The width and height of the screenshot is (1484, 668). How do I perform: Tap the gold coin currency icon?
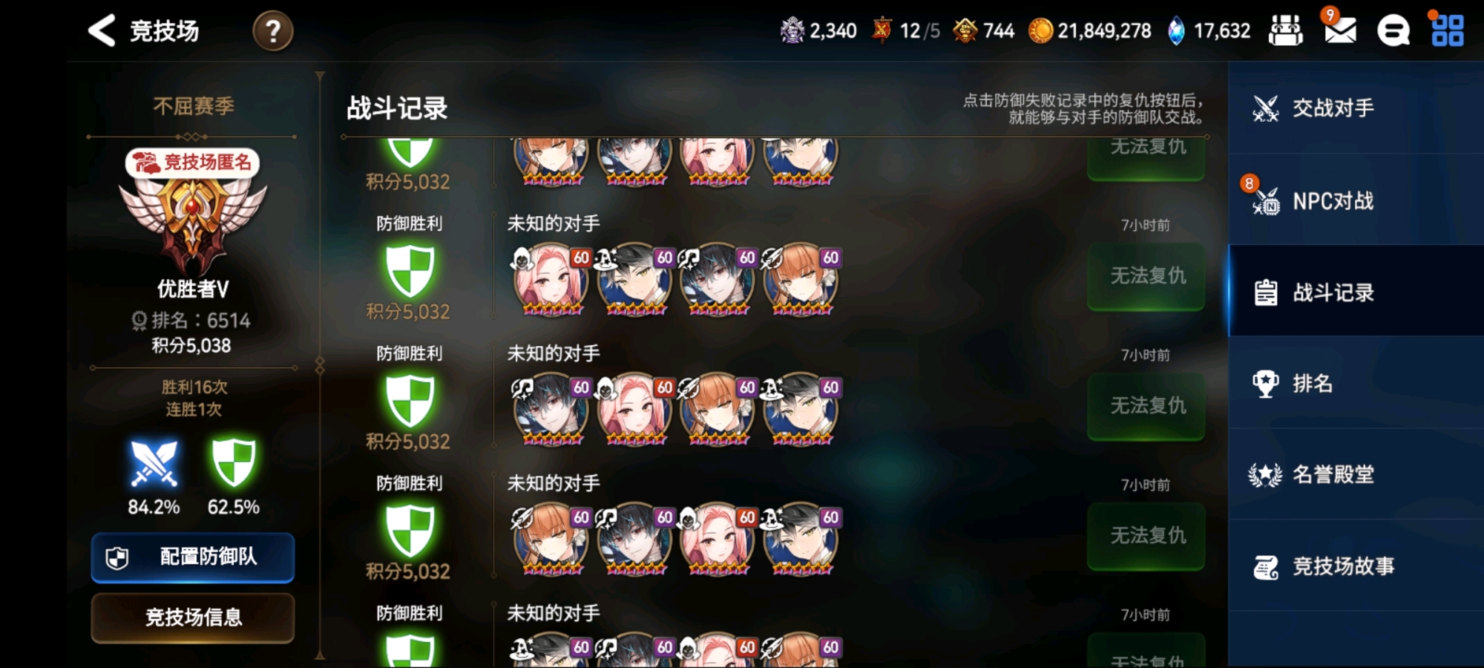[x=1040, y=31]
